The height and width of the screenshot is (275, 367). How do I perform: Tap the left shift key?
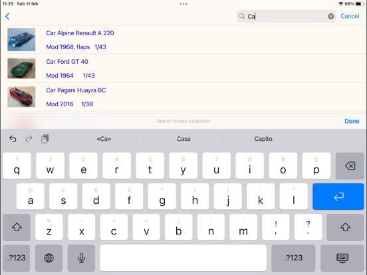(x=17, y=227)
